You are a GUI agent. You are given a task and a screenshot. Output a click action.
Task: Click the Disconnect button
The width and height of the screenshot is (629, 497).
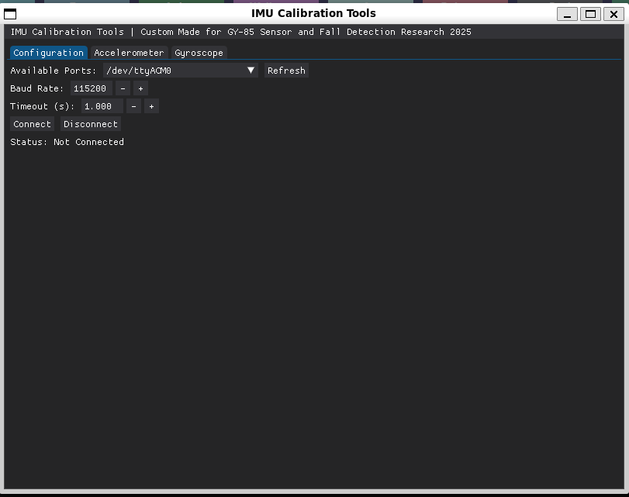point(91,124)
